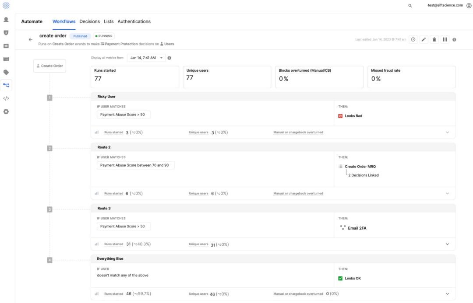Expand the Risky User route details
473x303 pixels.
point(447,132)
